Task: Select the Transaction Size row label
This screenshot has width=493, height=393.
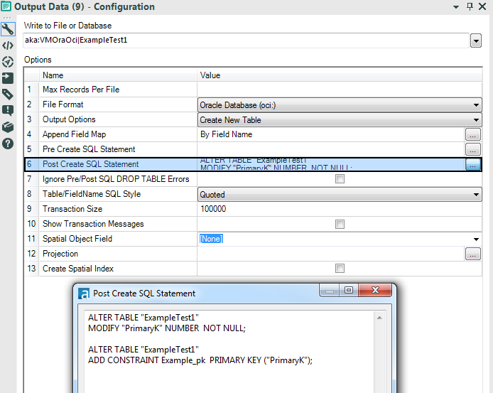Action: [x=72, y=209]
